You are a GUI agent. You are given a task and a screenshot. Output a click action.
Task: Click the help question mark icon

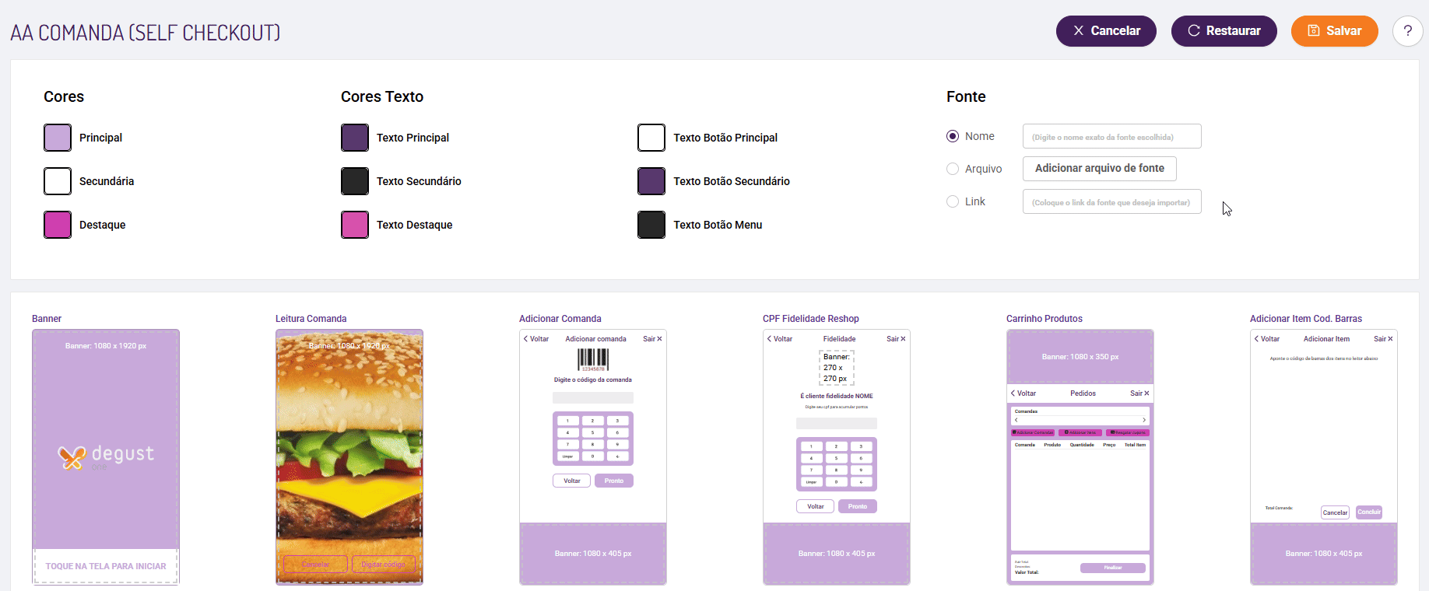point(1407,31)
